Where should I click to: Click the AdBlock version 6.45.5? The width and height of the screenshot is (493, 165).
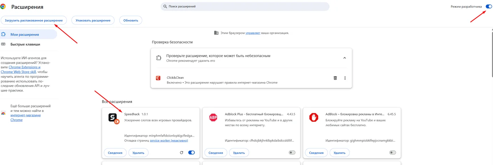pos(392,114)
